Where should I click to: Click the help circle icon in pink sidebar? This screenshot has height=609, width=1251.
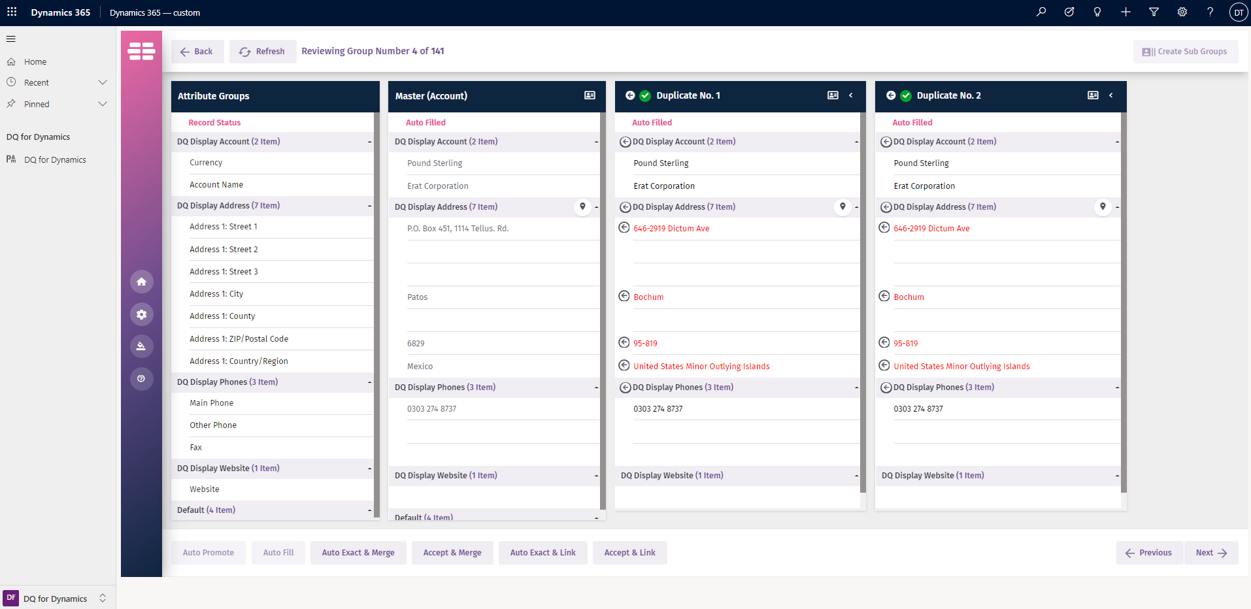(141, 379)
